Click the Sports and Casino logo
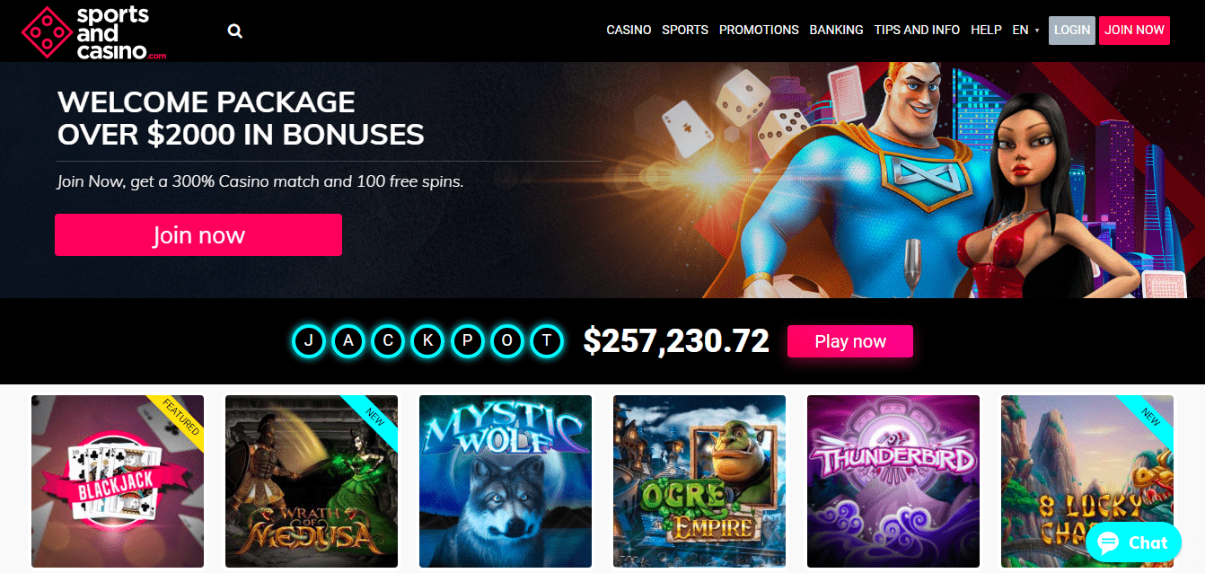 (94, 31)
